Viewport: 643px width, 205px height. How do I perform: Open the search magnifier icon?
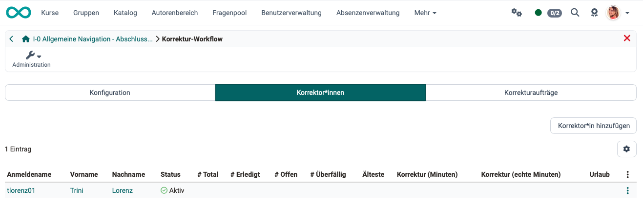575,13
